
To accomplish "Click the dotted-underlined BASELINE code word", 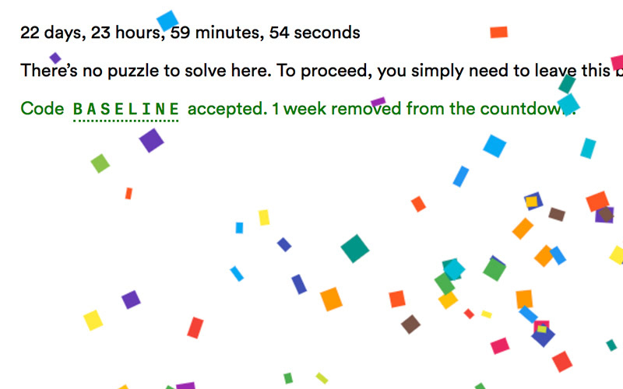I will [126, 109].
